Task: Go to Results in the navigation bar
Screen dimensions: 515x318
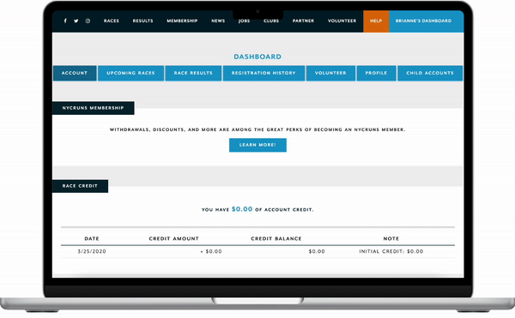Action: pyautogui.click(x=142, y=21)
